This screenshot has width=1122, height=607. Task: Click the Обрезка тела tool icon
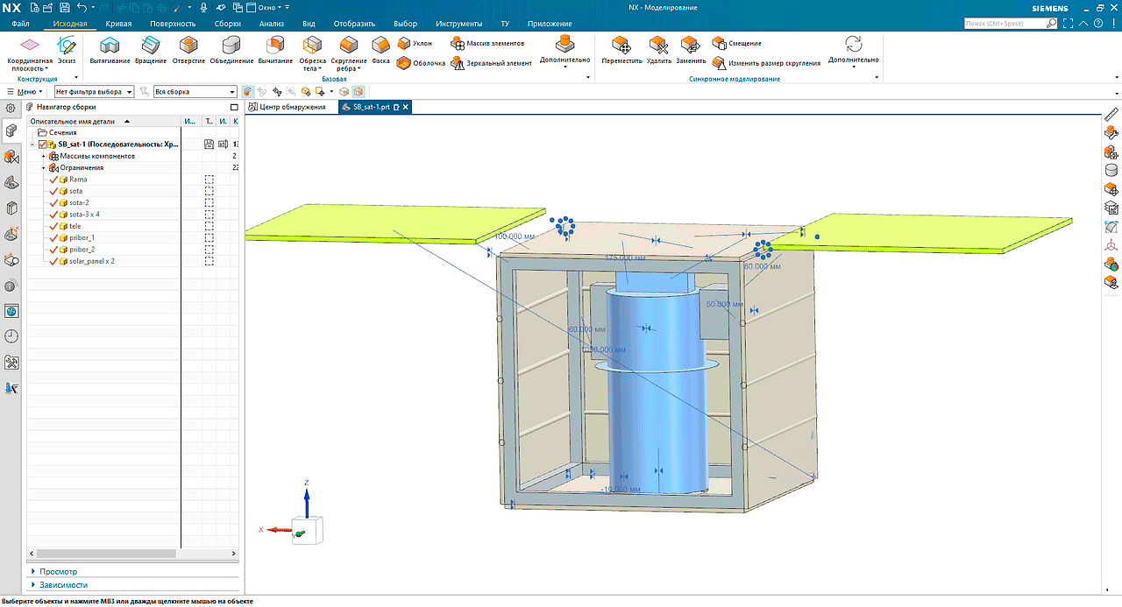(313, 44)
